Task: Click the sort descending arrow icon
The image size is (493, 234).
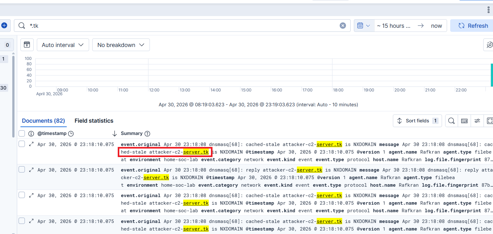Action: coord(115,133)
